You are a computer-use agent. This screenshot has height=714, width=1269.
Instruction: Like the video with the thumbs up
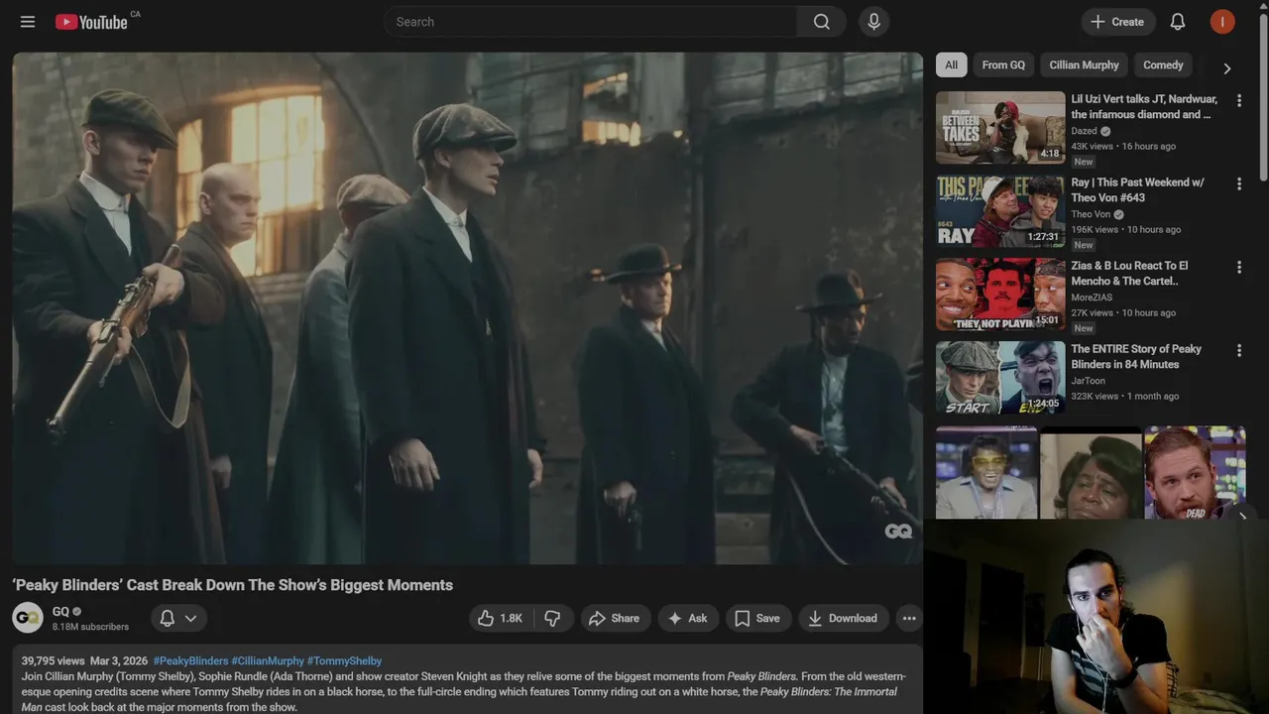(502, 618)
